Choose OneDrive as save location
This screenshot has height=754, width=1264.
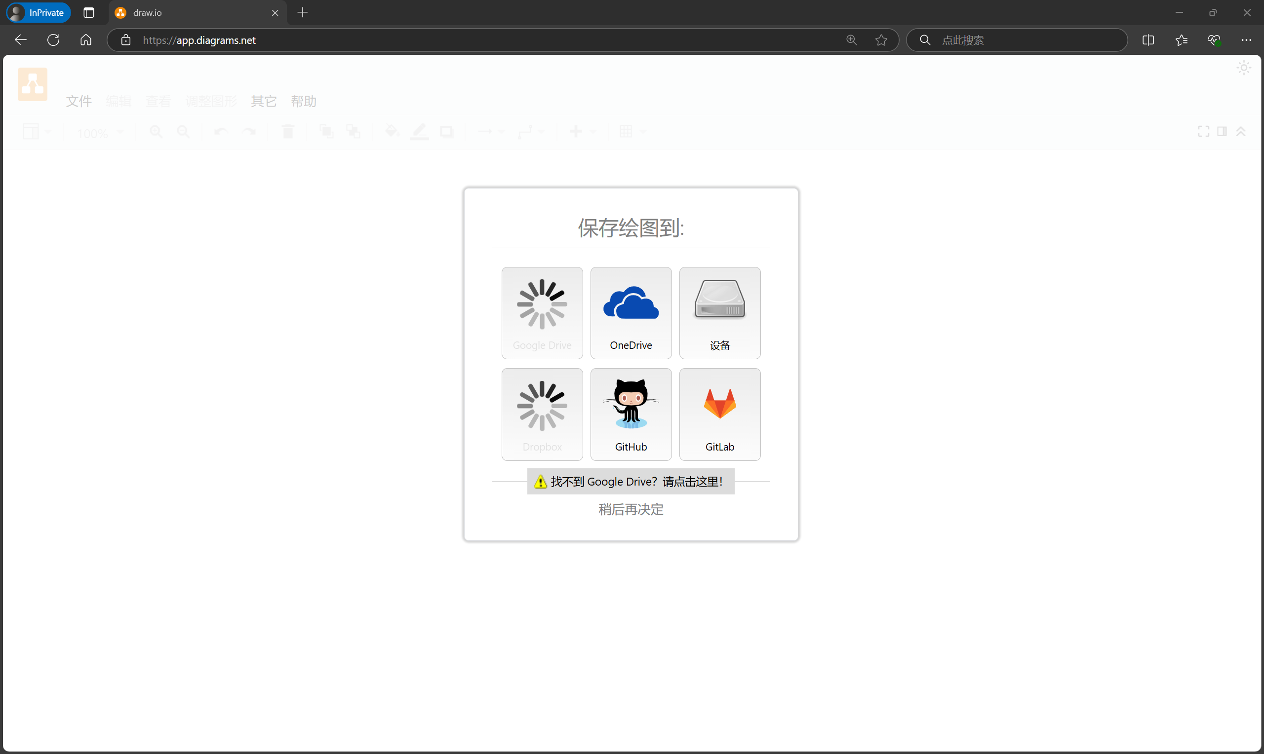click(x=631, y=312)
